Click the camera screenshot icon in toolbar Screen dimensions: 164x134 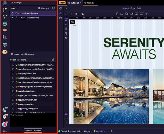(77, 14)
